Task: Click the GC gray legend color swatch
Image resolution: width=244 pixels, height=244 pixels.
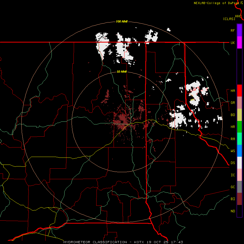Action: click(239, 187)
